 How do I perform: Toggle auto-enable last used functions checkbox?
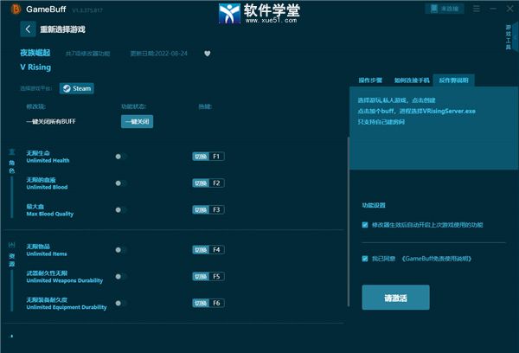point(365,225)
